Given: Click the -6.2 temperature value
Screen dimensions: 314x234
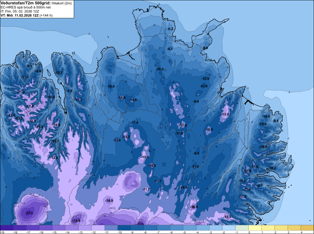Looking at the screenshot, I should point(170,29).
